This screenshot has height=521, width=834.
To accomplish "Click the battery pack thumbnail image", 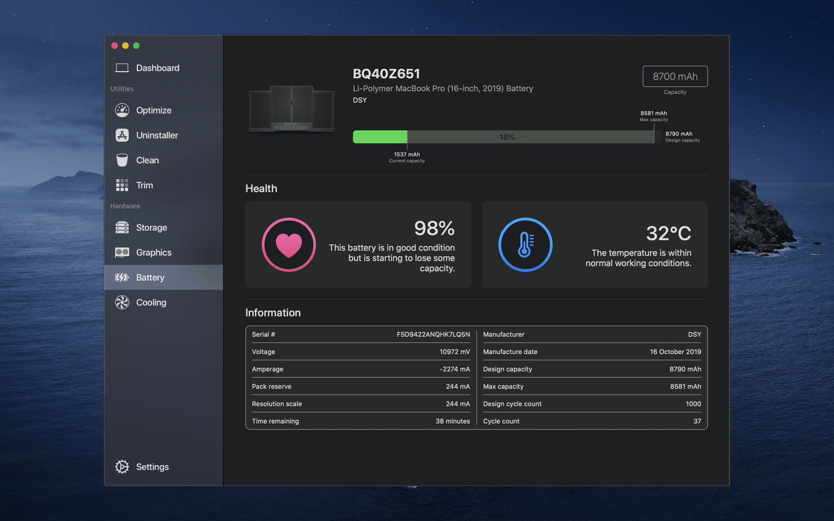I will coord(292,109).
